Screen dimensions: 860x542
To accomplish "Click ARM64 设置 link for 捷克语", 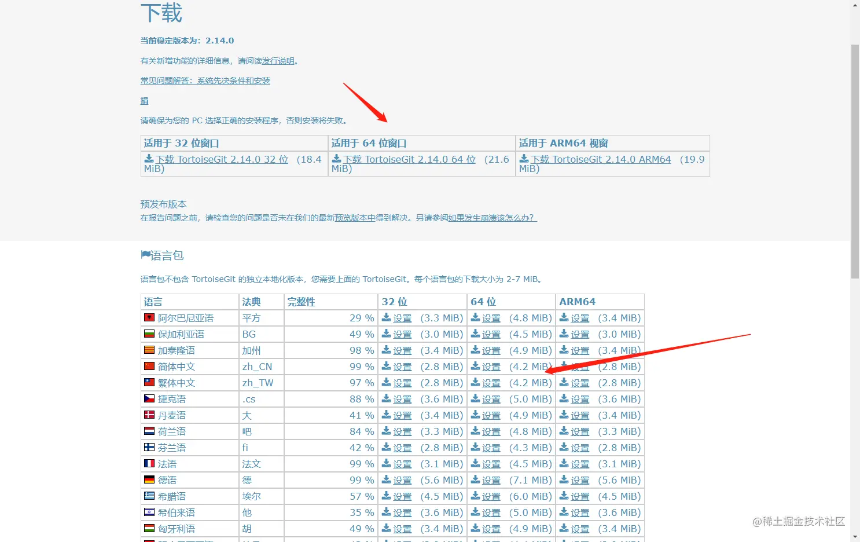I will click(x=580, y=400).
